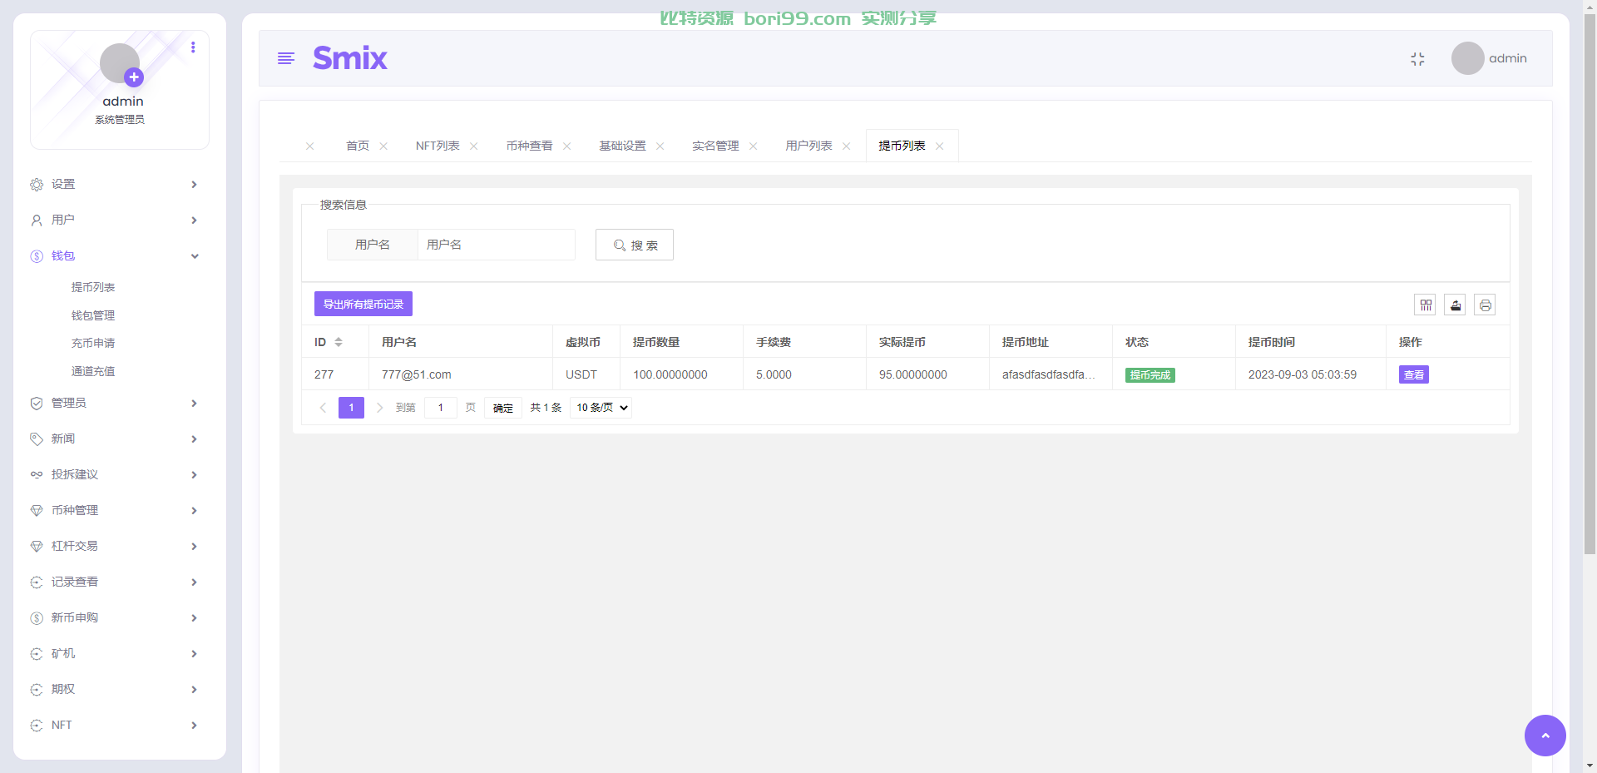Viewport: 1597px width, 773px height.
Task: Close the 币种查看 tab
Action: (567, 146)
